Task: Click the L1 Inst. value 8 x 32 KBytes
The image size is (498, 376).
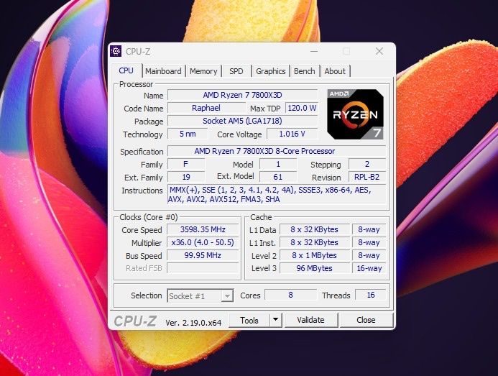Action: pyautogui.click(x=315, y=242)
